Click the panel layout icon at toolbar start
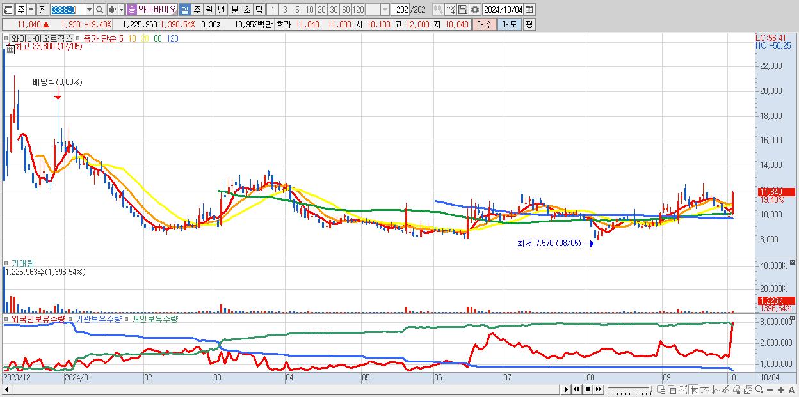This screenshot has height=397, width=799. (8, 10)
